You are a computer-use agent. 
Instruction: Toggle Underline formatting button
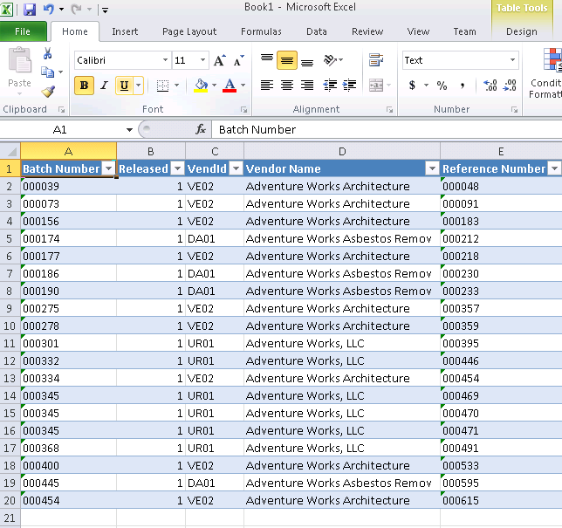click(x=125, y=86)
